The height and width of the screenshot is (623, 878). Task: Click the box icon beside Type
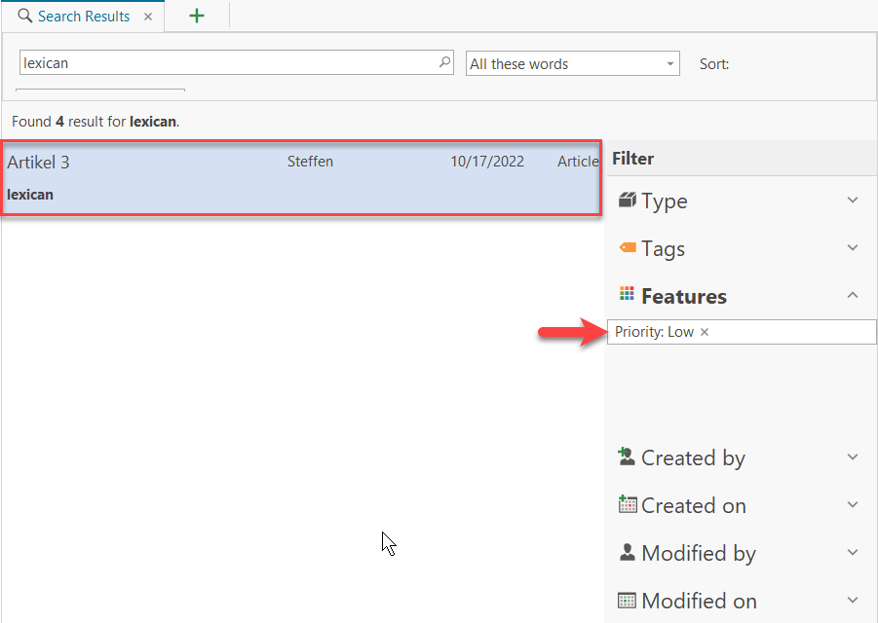(x=628, y=201)
